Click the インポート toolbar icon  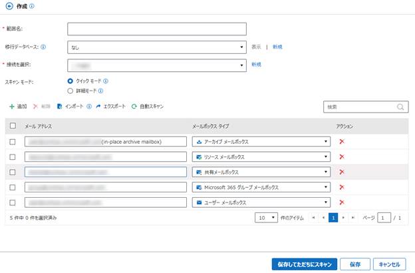coord(60,107)
